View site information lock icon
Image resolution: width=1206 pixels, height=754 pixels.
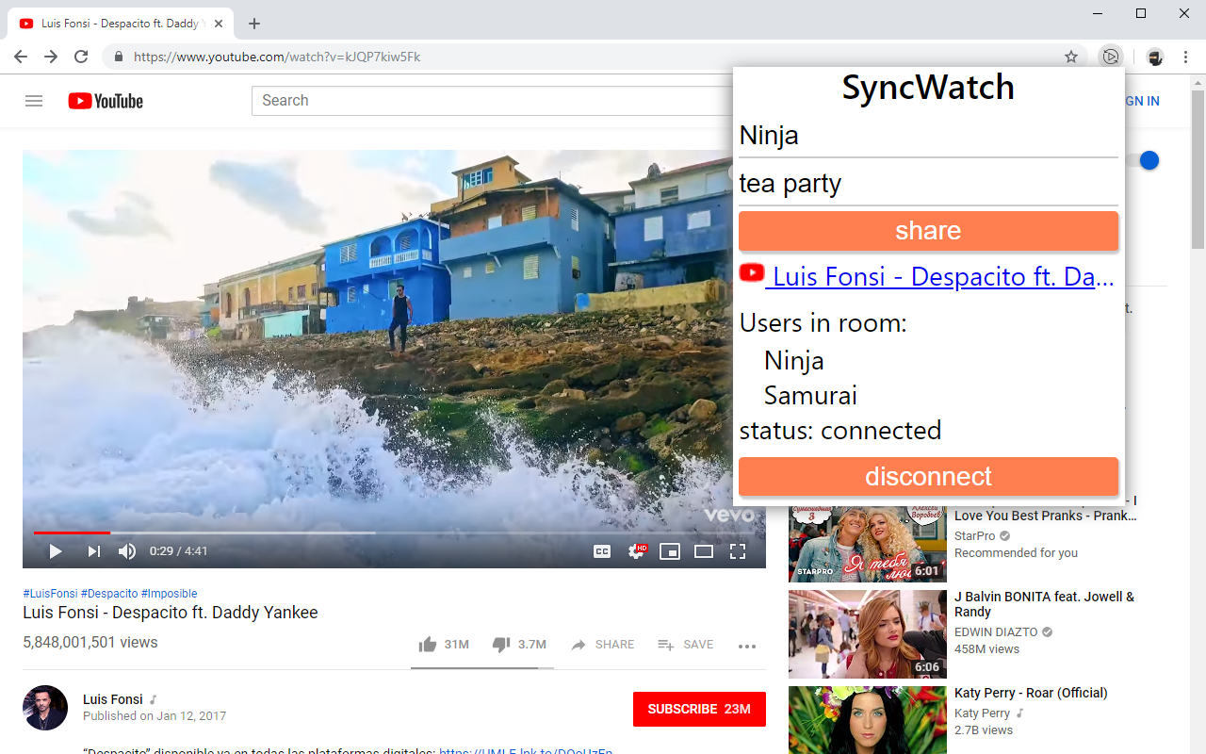point(119,57)
